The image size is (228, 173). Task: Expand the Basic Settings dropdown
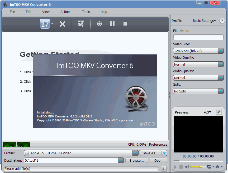click(x=205, y=21)
